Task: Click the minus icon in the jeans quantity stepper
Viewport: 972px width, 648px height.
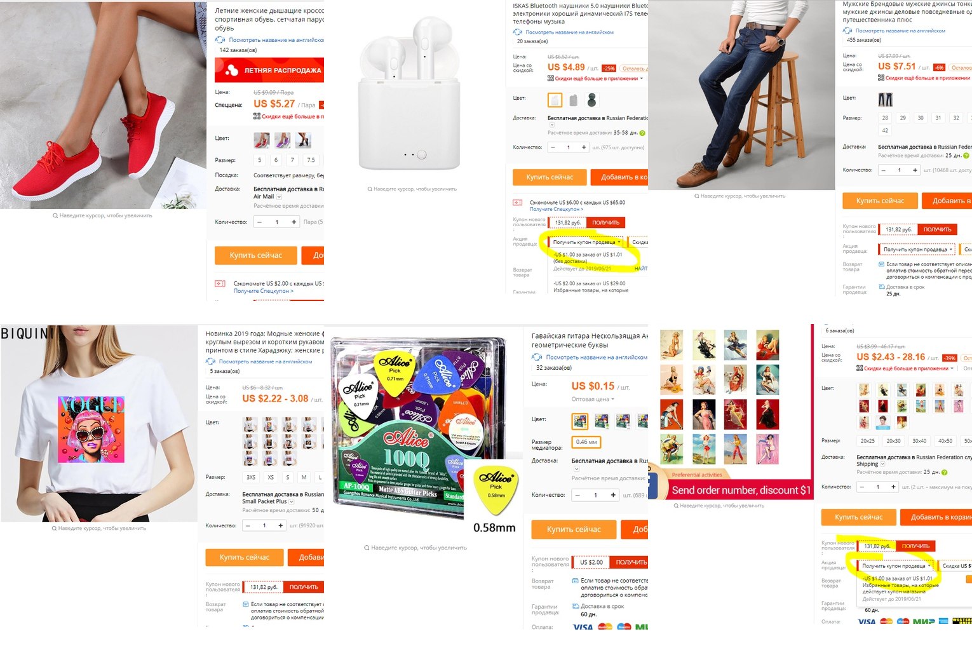Action: click(884, 170)
